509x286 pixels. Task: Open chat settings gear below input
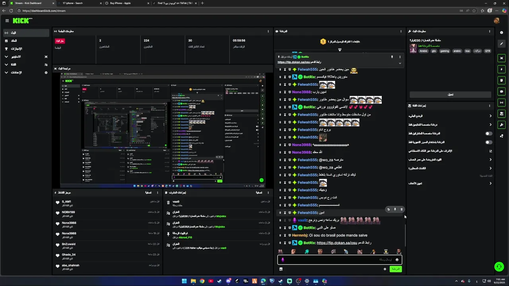click(385, 269)
